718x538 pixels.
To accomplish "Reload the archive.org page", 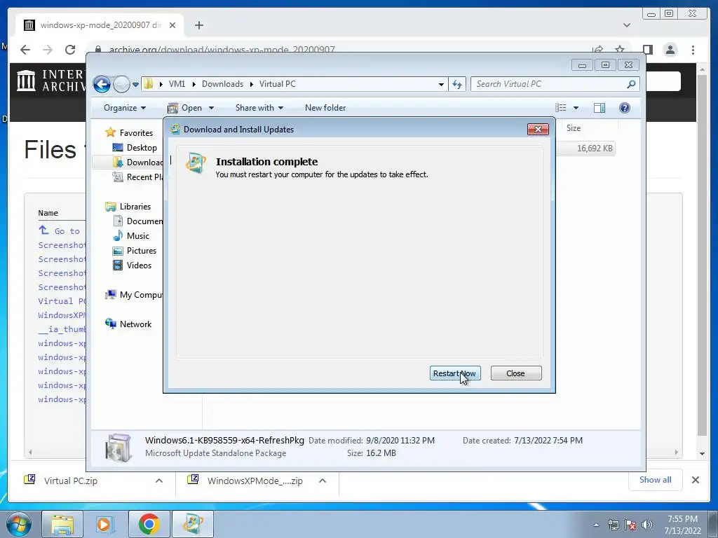I will [69, 50].
